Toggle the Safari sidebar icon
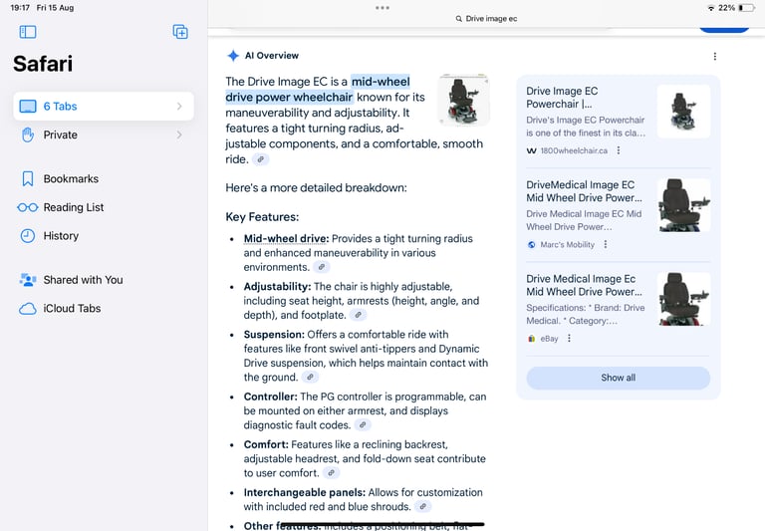 pyautogui.click(x=28, y=32)
